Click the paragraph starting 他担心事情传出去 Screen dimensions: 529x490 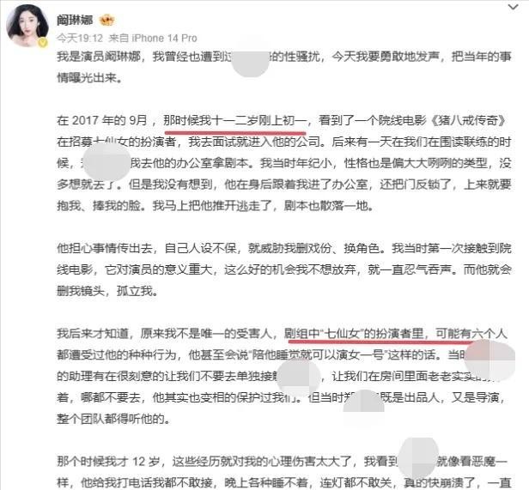pos(284,269)
